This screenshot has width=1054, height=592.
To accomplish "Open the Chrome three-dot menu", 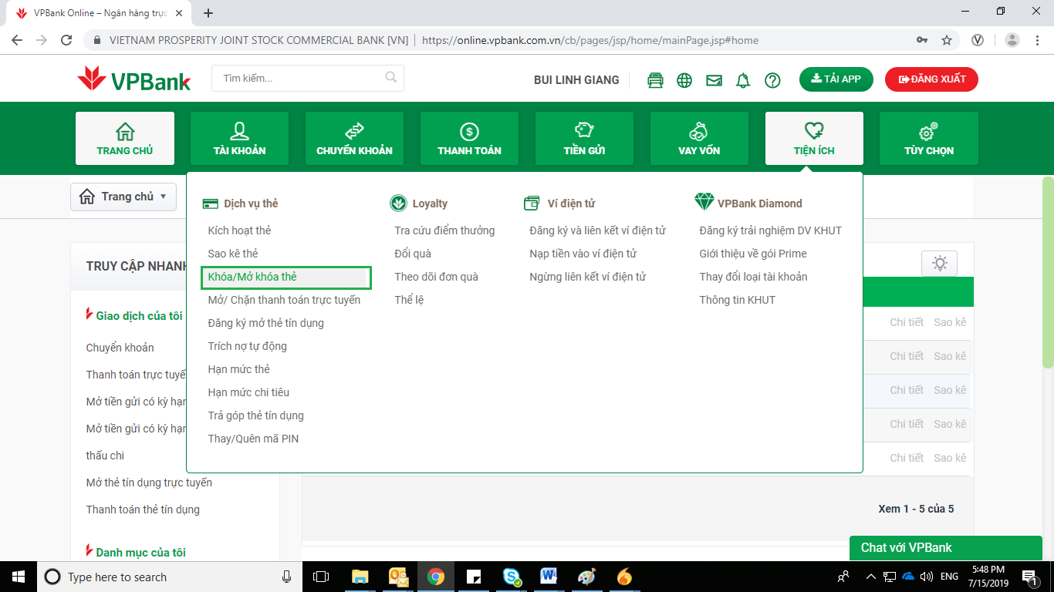I will point(1036,40).
